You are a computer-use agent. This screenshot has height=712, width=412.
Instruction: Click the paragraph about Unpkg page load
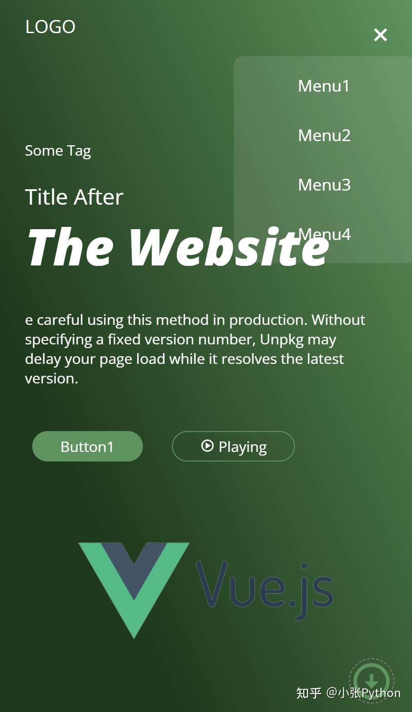click(195, 349)
